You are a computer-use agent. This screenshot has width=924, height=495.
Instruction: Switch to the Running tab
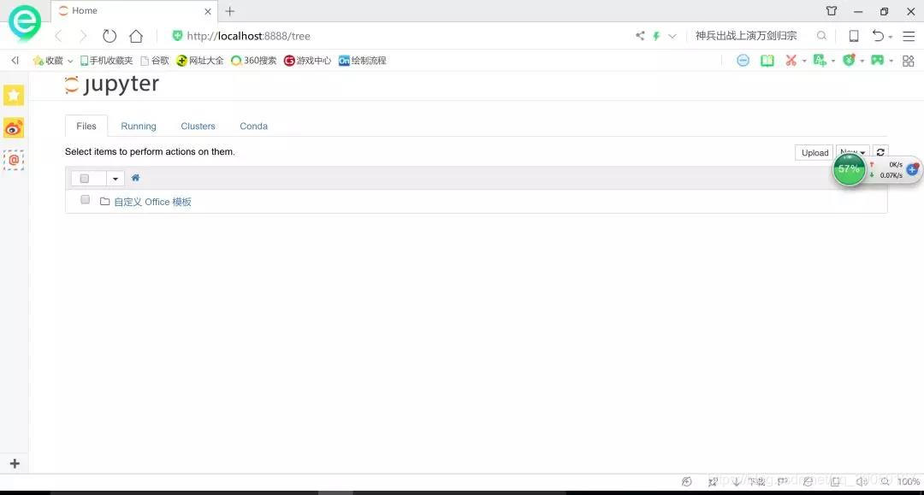tap(139, 126)
